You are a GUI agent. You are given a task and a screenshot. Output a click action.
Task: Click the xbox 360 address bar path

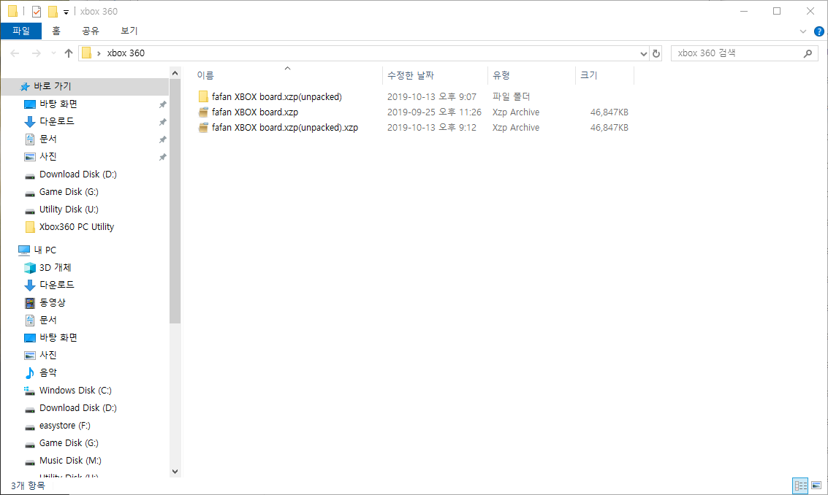(x=126, y=53)
